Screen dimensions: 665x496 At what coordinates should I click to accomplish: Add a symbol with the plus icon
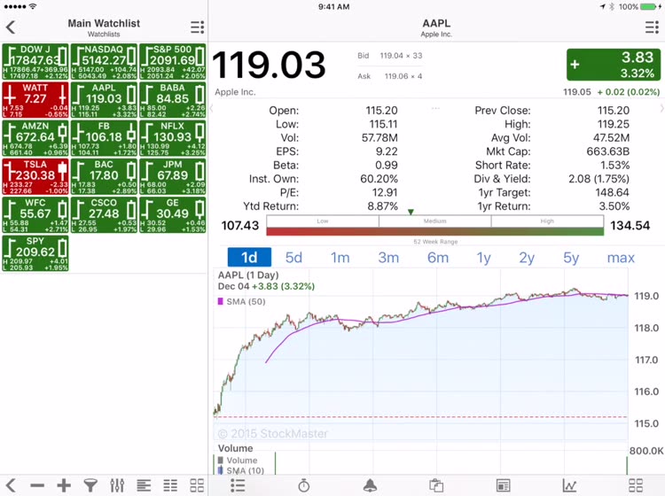pos(64,485)
